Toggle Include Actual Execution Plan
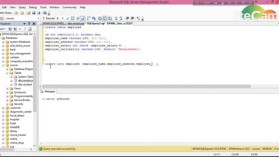Image resolution: width=279 pixels, height=157 pixels. pyautogui.click(x=89, y=18)
